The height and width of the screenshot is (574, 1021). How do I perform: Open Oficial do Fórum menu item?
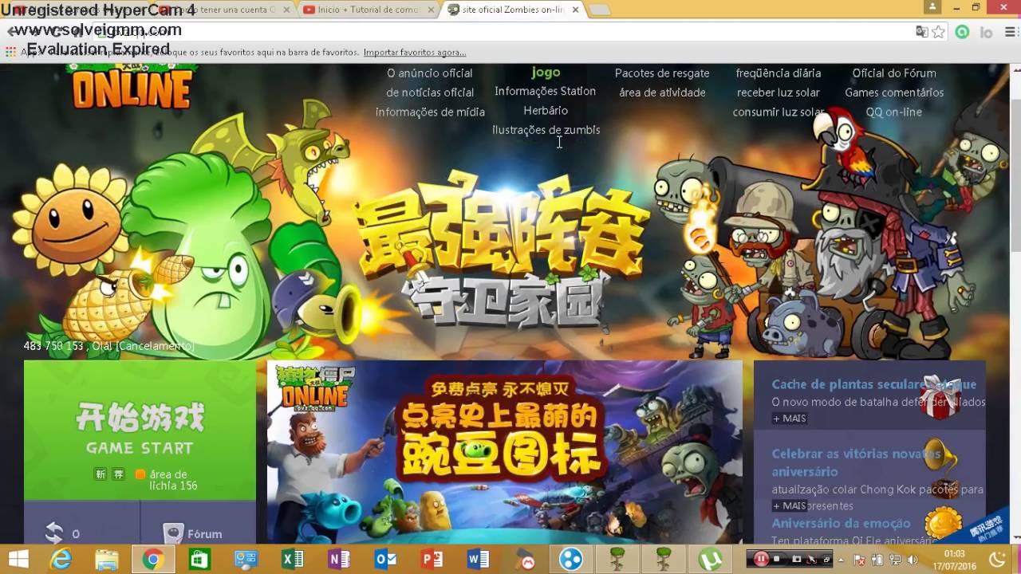[894, 73]
